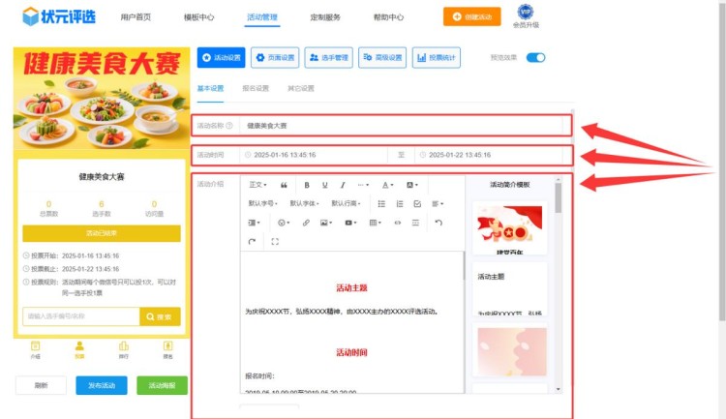This screenshot has width=726, height=419.
Task: Toggle bold formatting in the editor
Action: 307,185
